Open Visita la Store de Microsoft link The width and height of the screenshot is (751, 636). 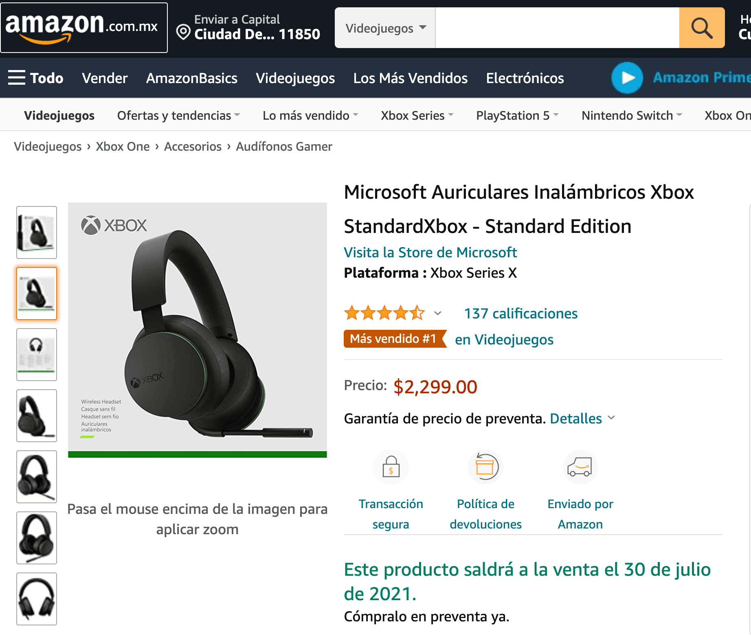pos(430,252)
